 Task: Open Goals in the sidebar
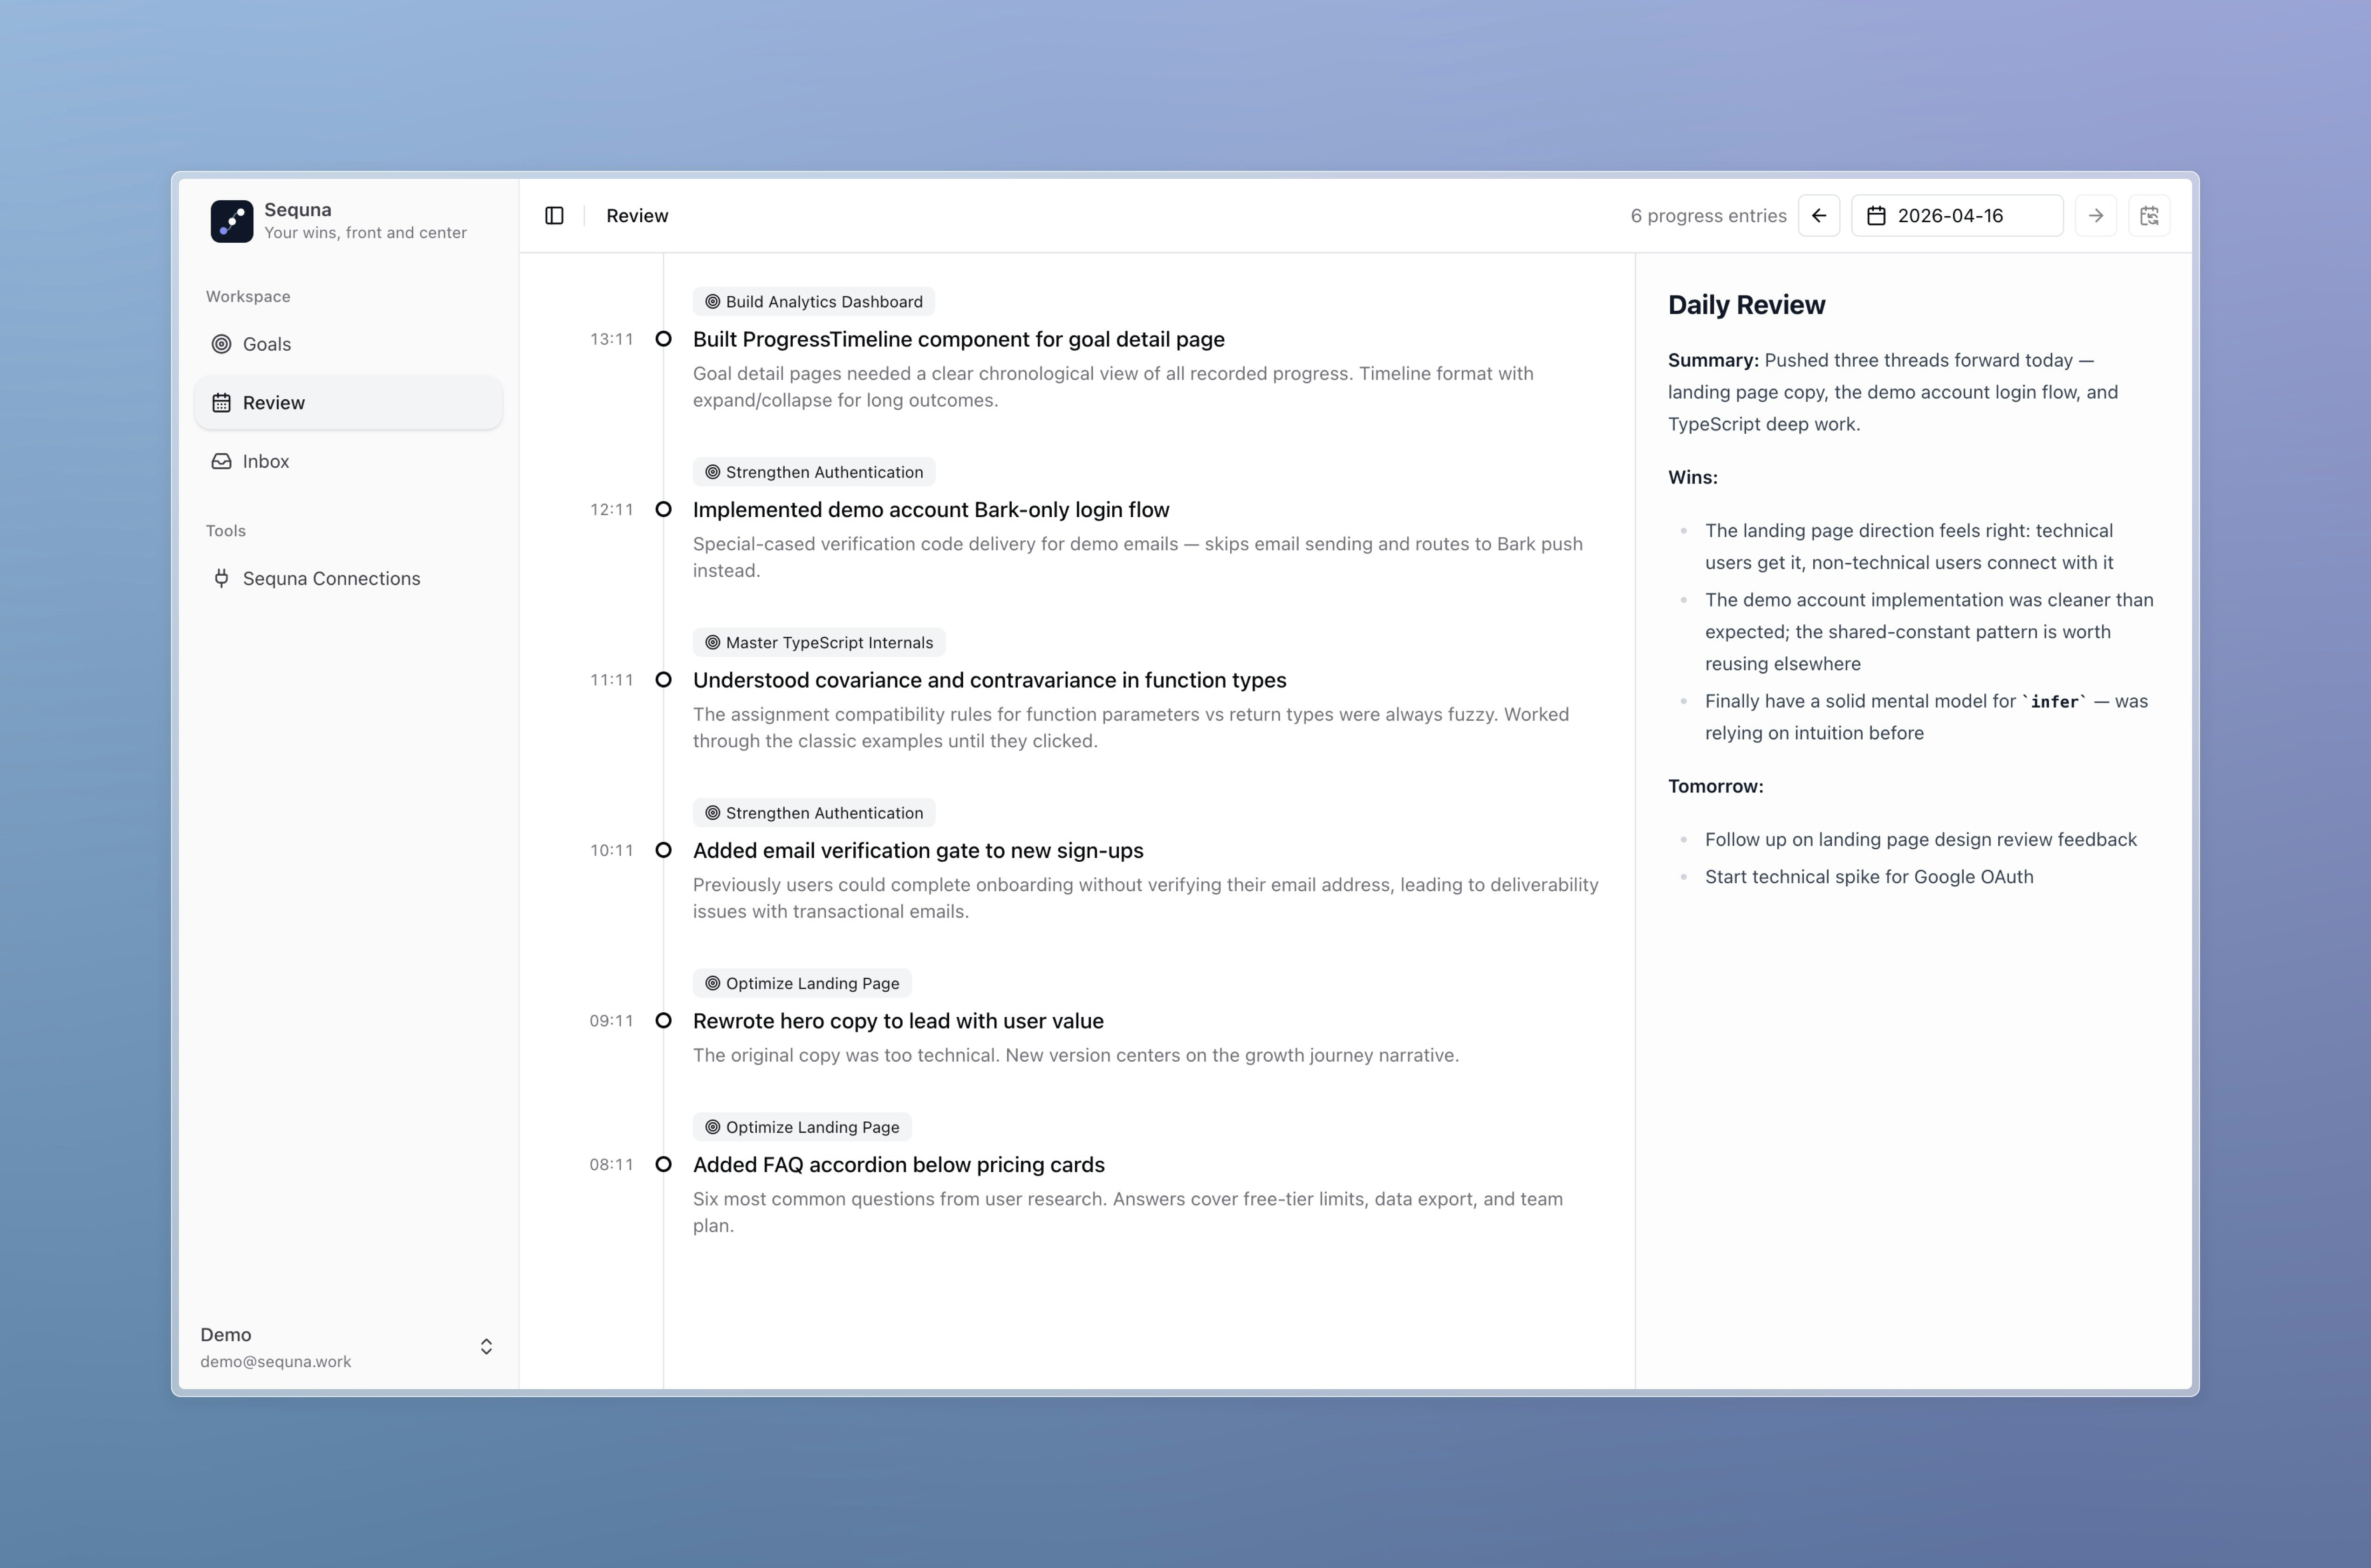[x=267, y=344]
